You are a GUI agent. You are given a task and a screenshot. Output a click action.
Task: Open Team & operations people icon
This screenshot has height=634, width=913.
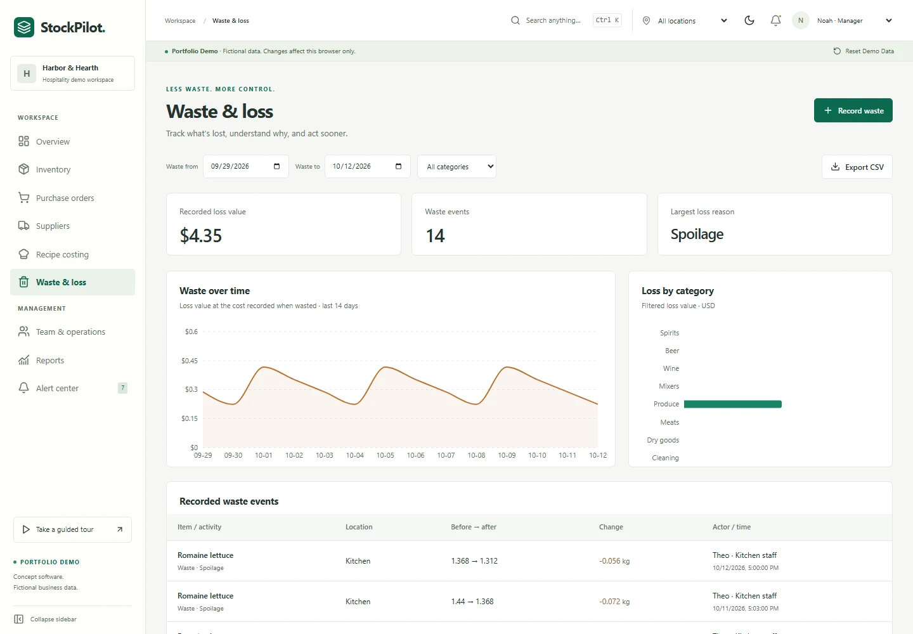pos(23,332)
